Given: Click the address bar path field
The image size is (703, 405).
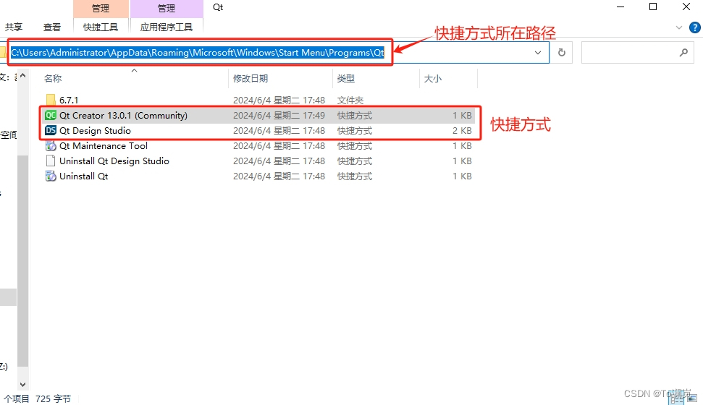Looking at the screenshot, I should [x=274, y=52].
